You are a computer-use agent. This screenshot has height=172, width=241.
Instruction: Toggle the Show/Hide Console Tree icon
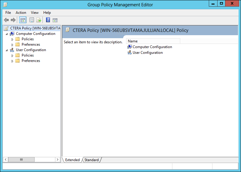point(23,20)
